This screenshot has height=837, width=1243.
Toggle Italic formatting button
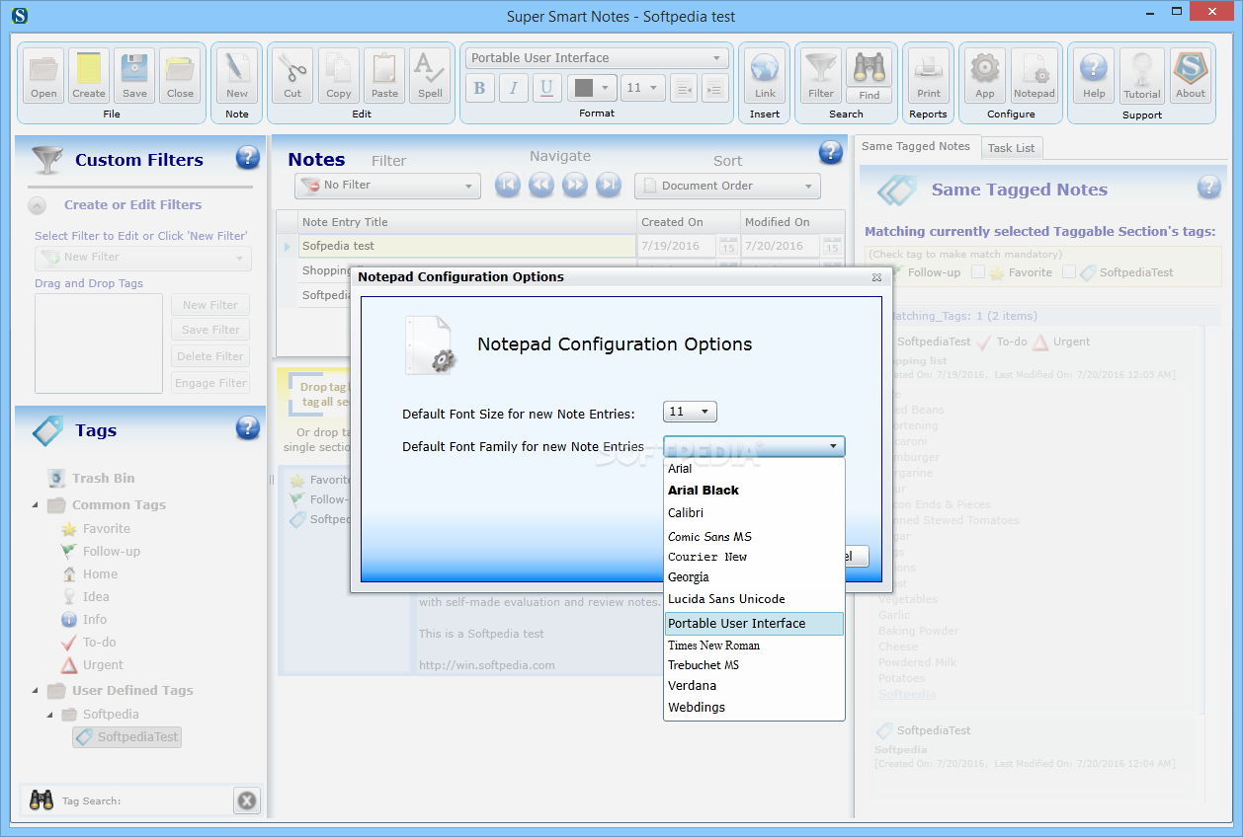coord(513,88)
